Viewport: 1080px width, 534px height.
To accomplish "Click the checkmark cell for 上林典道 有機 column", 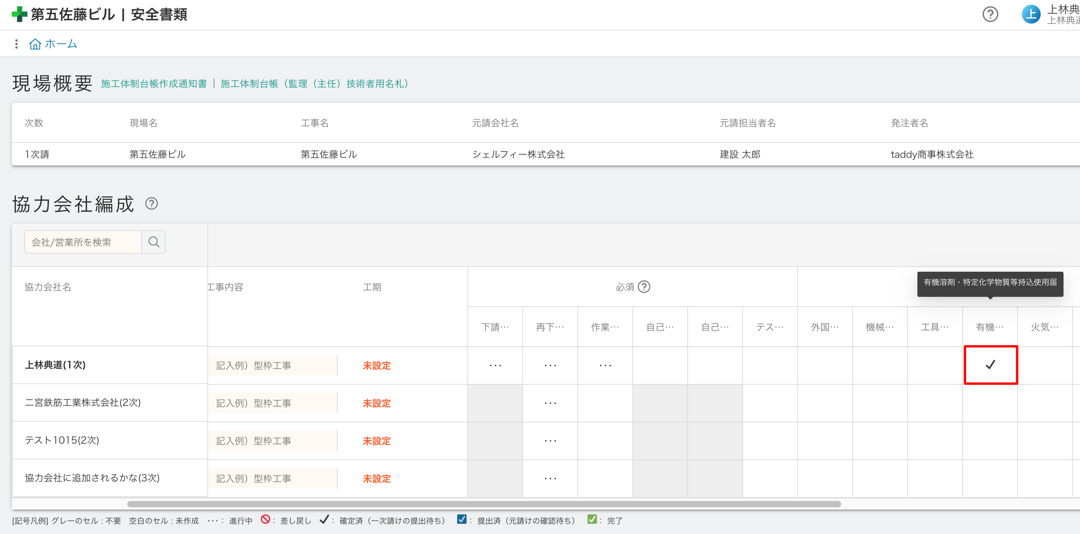I will (990, 365).
